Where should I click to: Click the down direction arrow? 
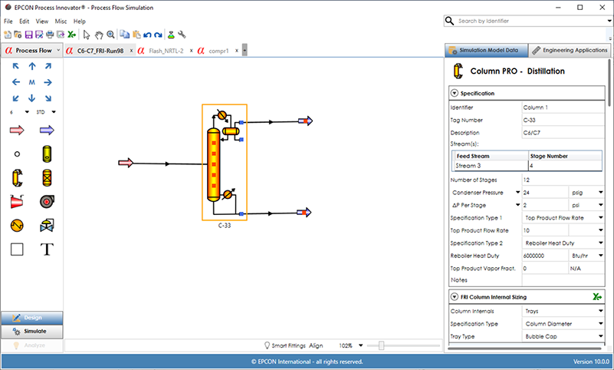point(31,98)
